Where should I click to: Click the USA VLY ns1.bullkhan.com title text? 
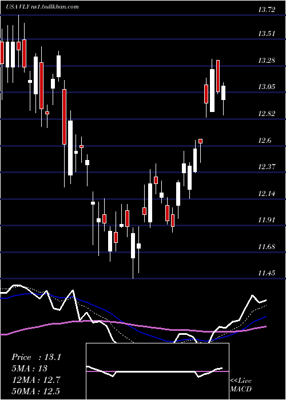coord(42,7)
